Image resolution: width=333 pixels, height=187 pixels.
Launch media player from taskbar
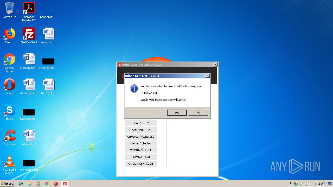38,184
